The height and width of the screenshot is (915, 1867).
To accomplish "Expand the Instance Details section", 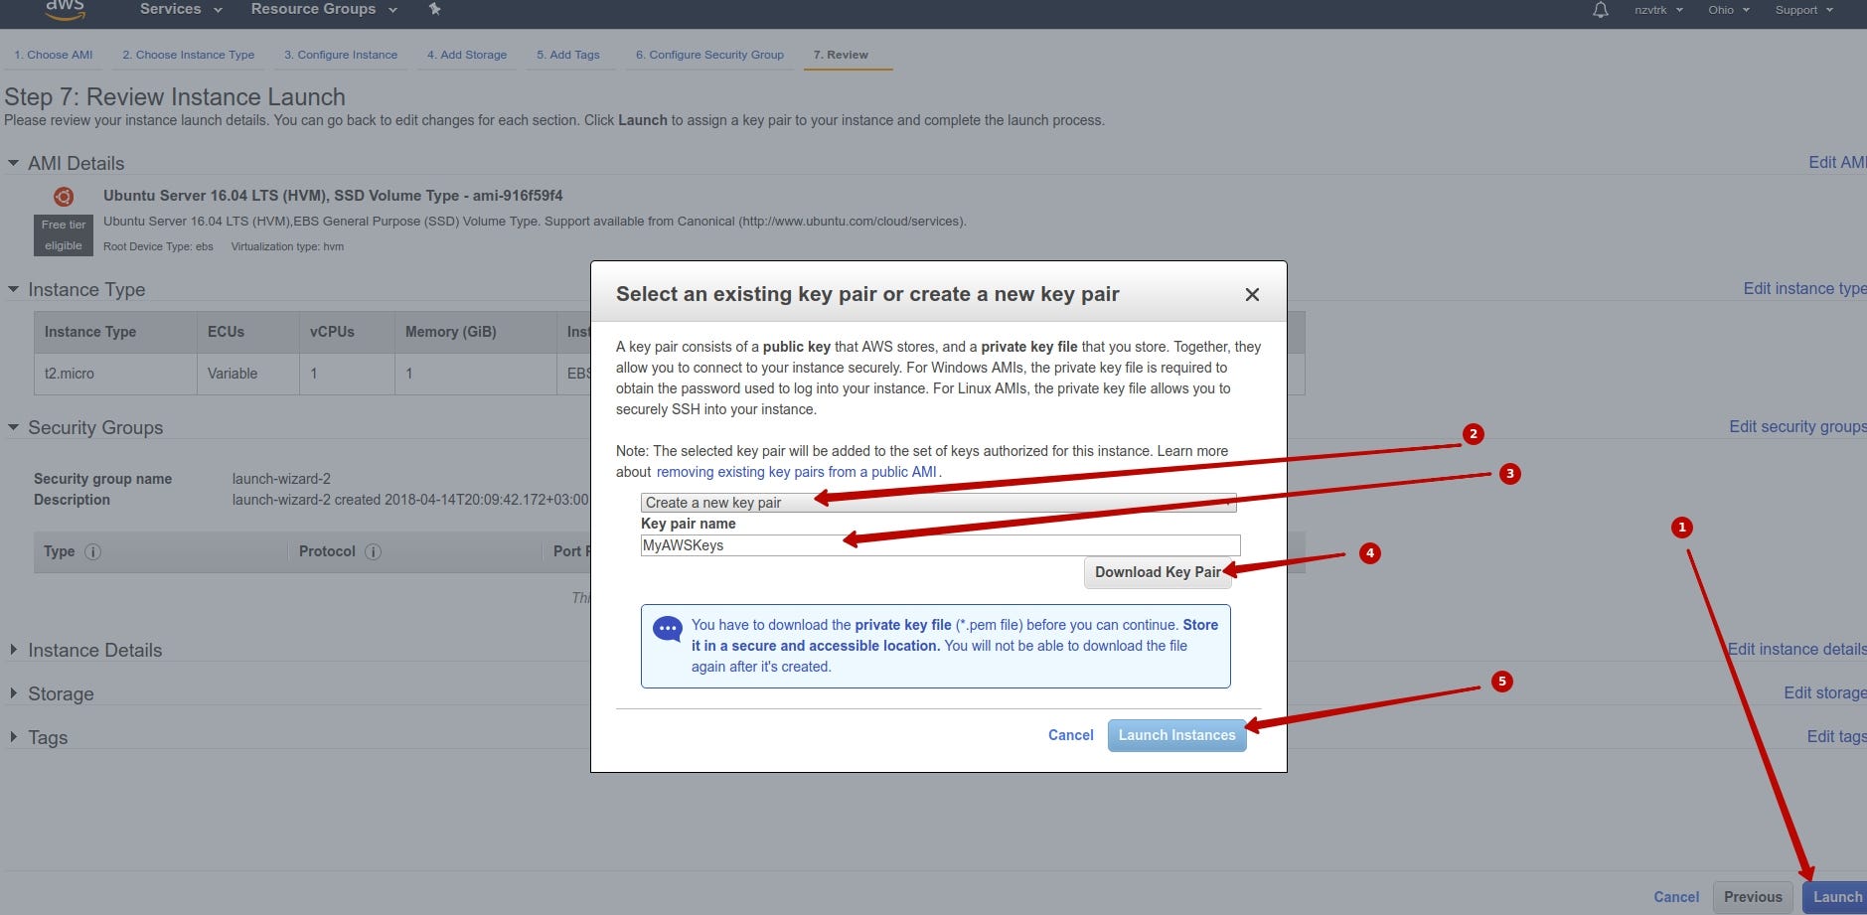I will (x=13, y=650).
